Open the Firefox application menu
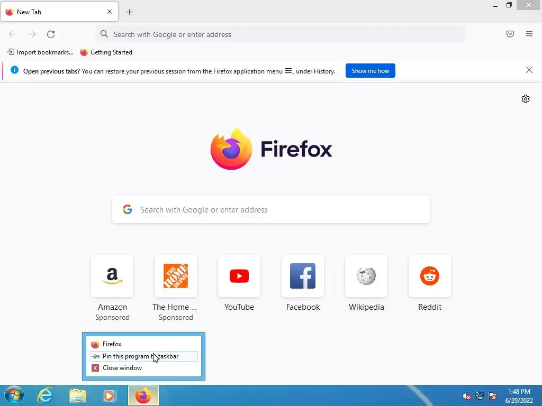Screen dimensions: 542x406 coord(529,34)
